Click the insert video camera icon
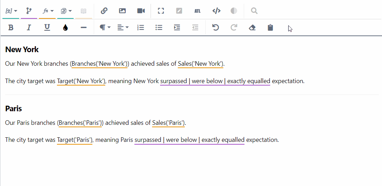Screen dimensions: 382x186 pos(141,11)
